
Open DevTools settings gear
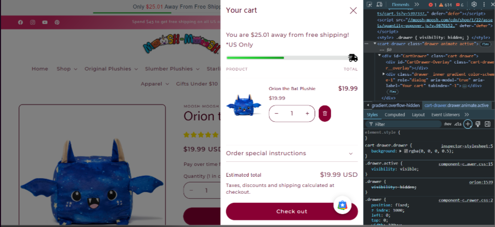pos(474,5)
